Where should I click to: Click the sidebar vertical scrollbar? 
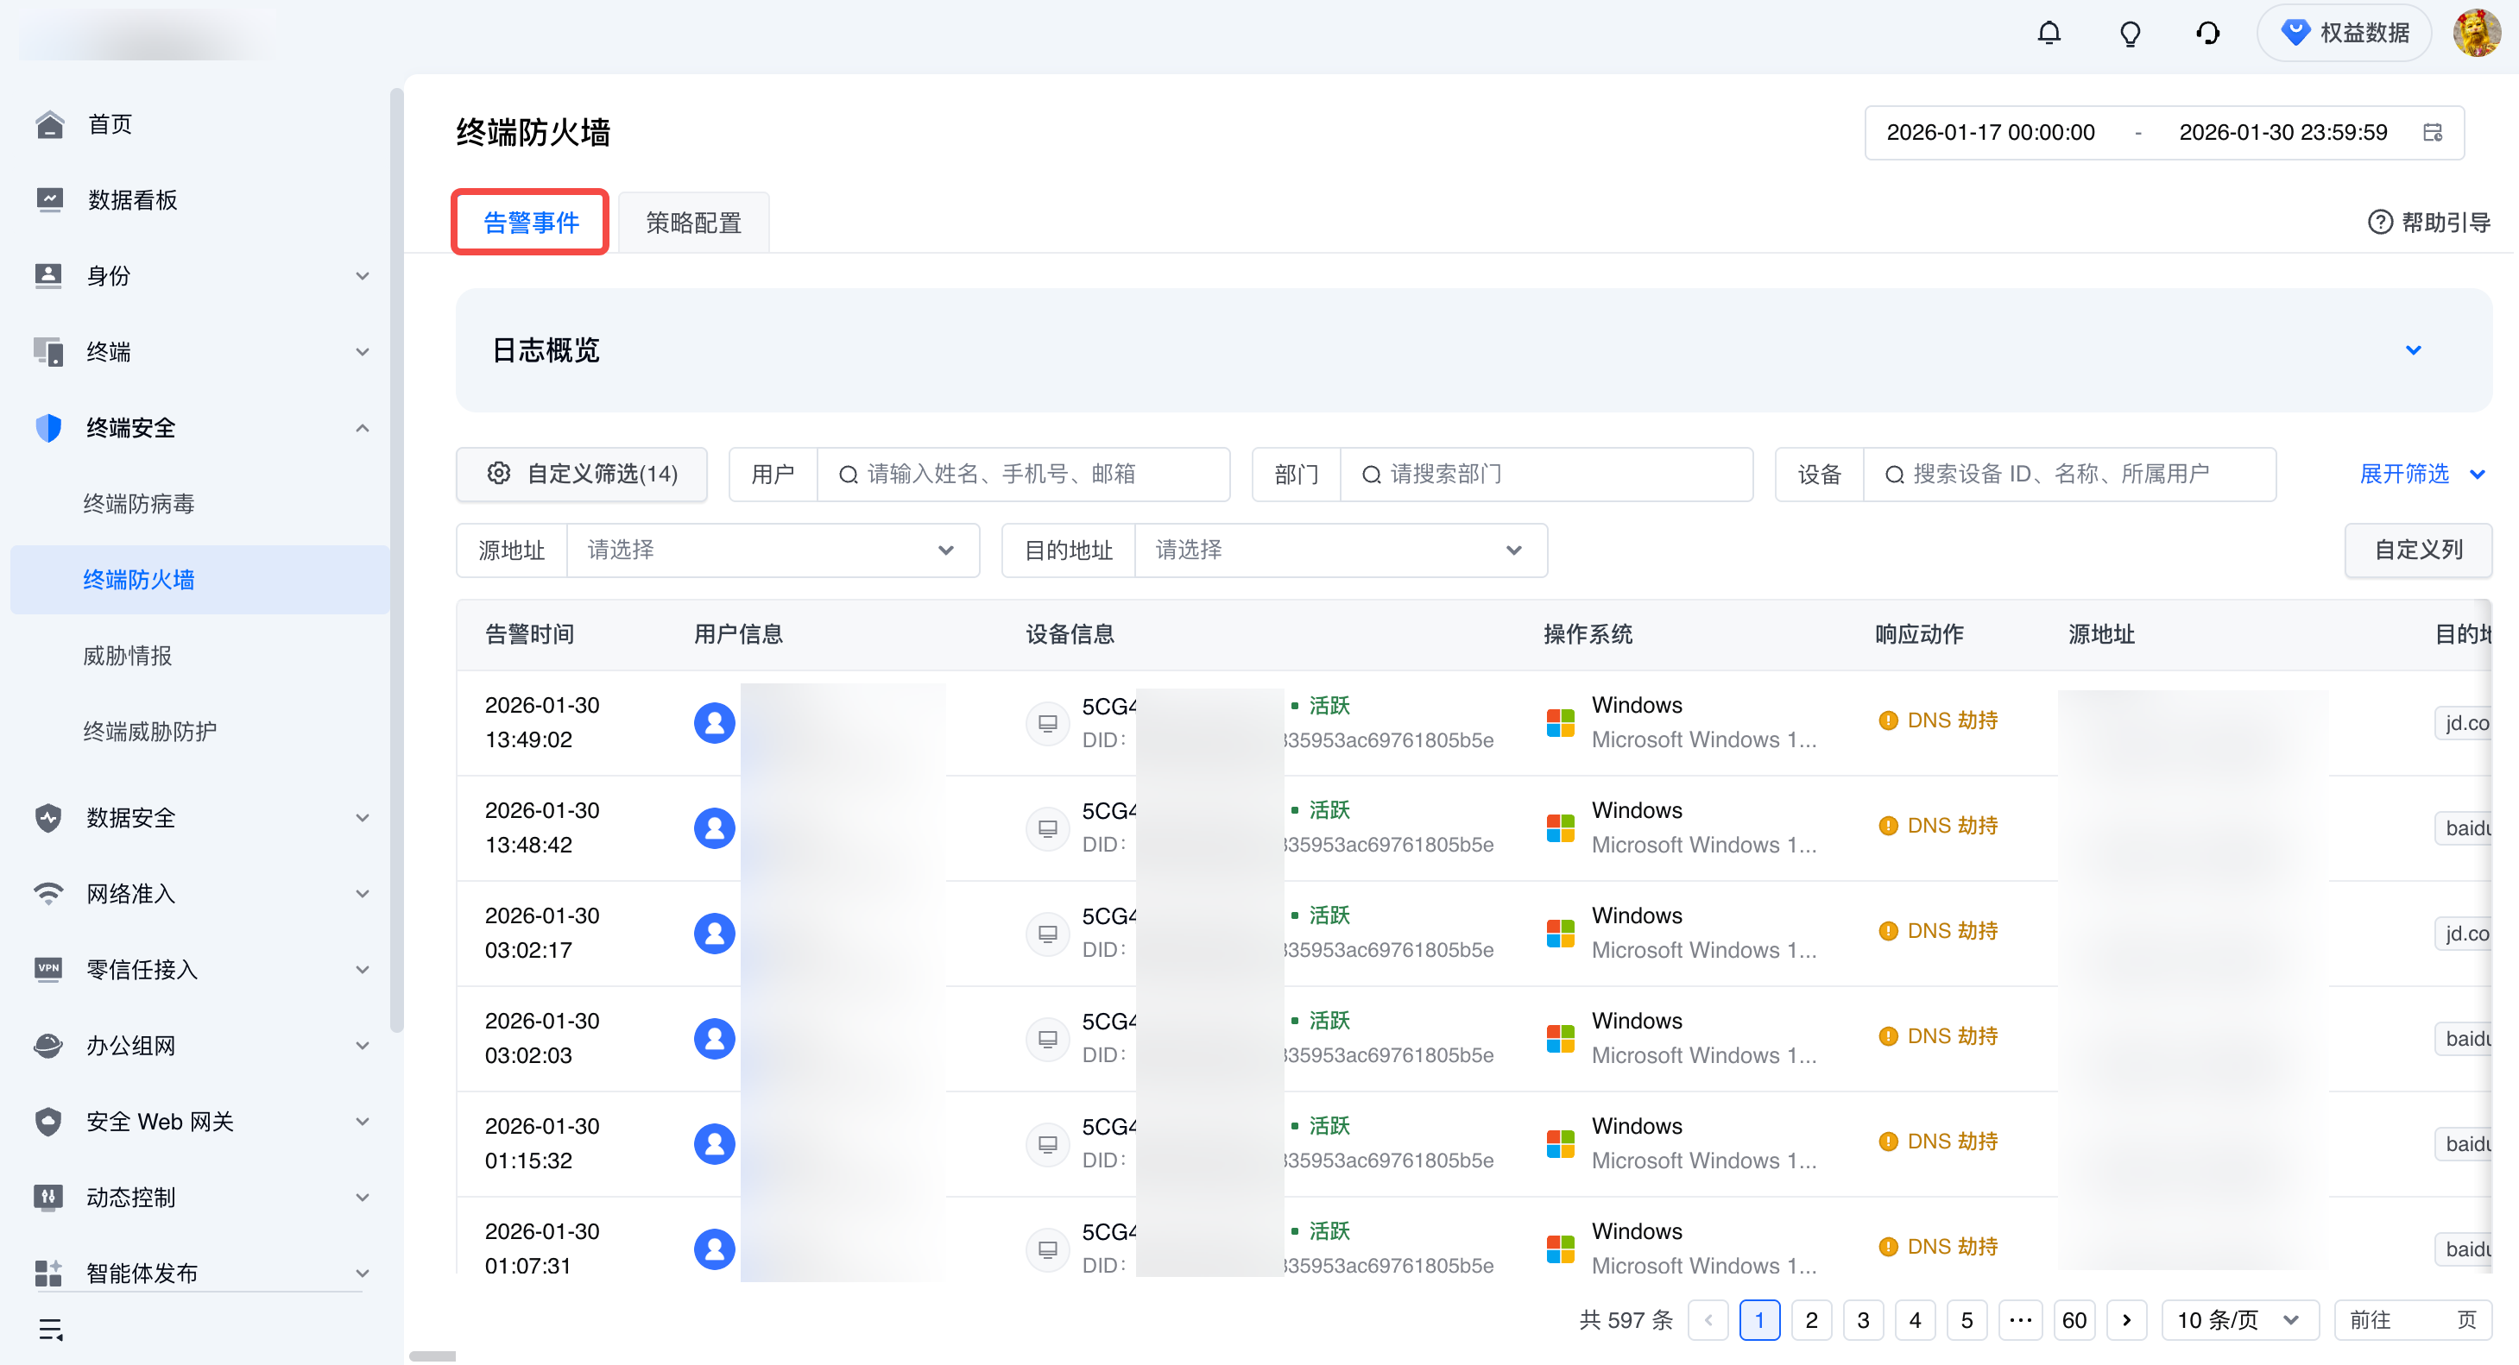[x=396, y=560]
